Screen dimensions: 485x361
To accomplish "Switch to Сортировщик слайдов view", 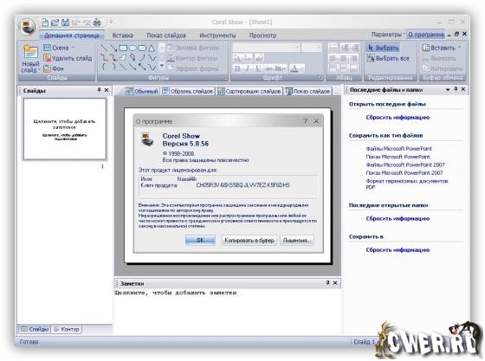I will point(249,91).
